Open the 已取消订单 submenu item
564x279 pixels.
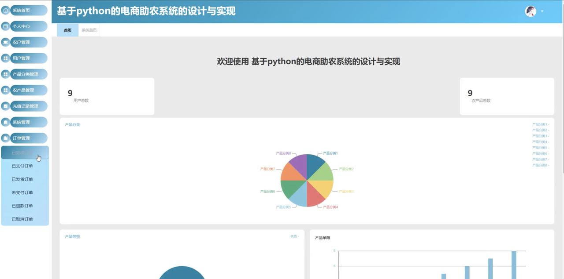pyautogui.click(x=25, y=219)
